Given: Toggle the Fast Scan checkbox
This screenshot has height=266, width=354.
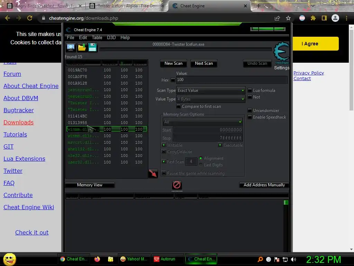Looking at the screenshot, I should (x=164, y=161).
